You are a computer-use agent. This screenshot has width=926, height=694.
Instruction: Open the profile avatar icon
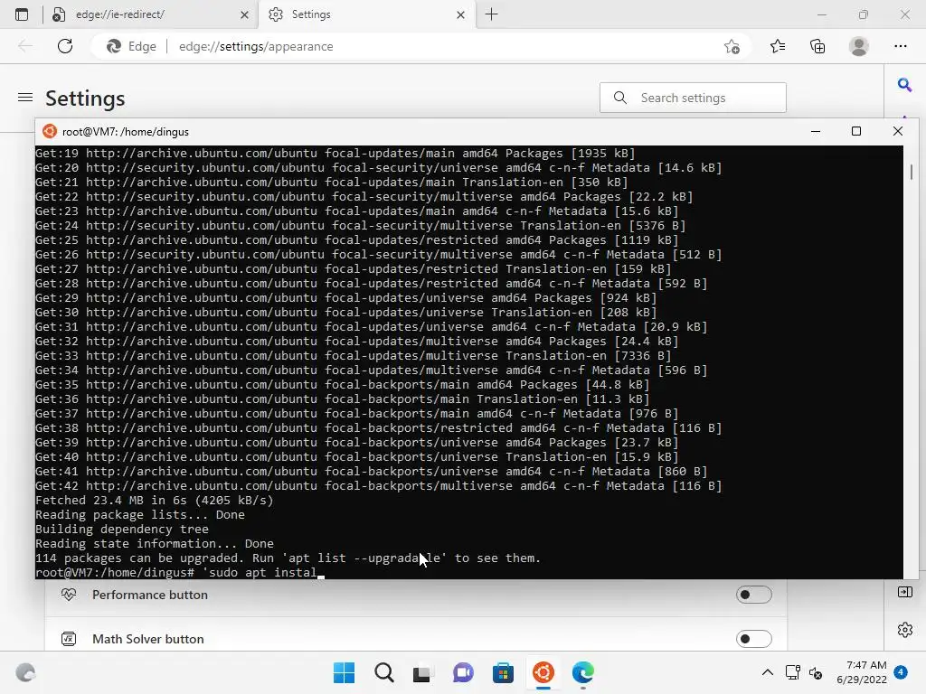coord(859,46)
